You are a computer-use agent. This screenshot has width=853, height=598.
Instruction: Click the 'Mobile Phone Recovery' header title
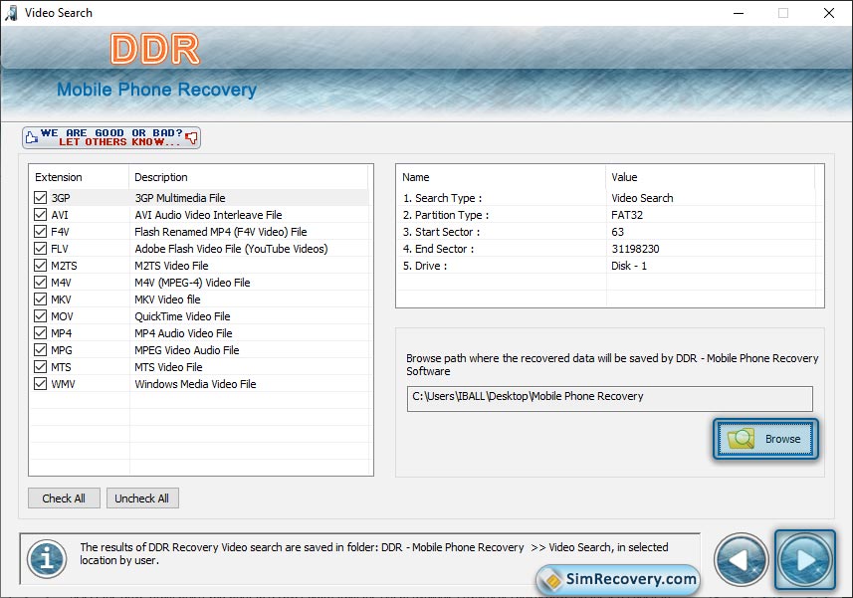(x=156, y=90)
